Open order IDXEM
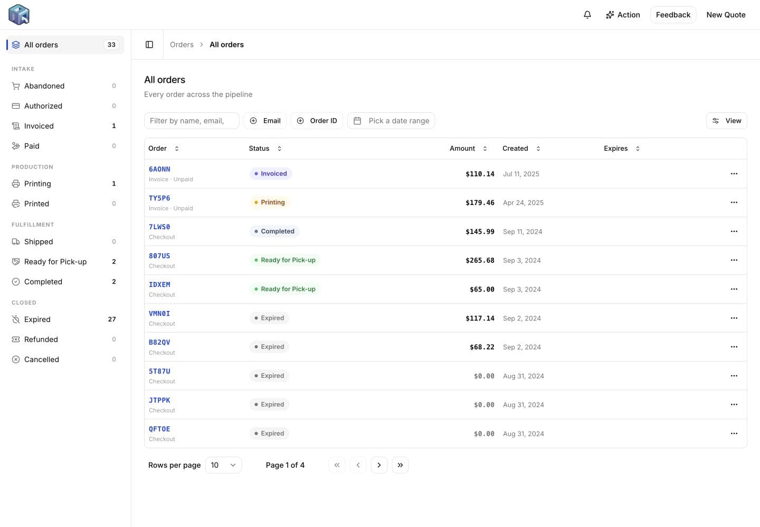Screen dimensions: 760x527 tap(159, 285)
